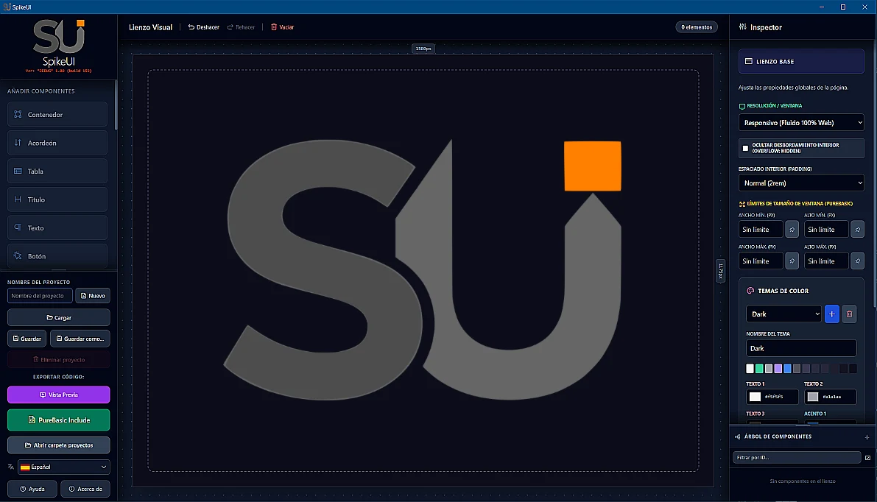Select the green palette swatch
The height and width of the screenshot is (502, 877).
[x=759, y=368]
